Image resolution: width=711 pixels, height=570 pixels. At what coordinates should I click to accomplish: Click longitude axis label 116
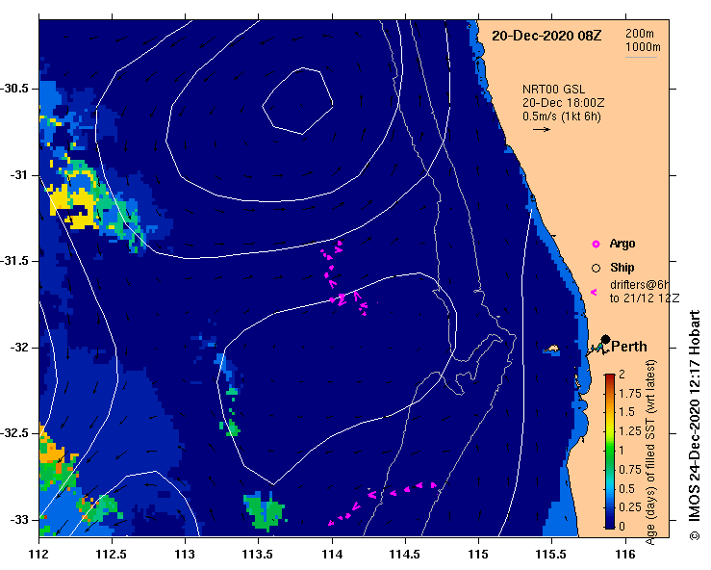tap(625, 555)
